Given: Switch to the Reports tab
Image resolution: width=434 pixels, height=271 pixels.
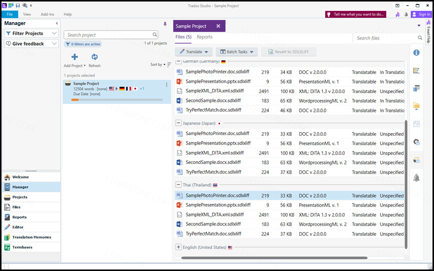Looking at the screenshot, I should (204, 36).
